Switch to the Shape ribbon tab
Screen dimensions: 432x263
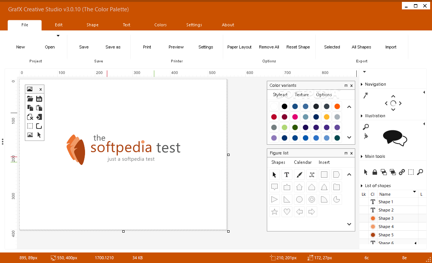coord(93,25)
